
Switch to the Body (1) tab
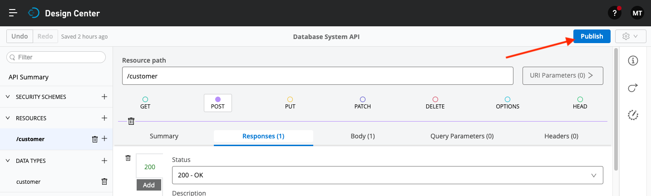click(363, 136)
